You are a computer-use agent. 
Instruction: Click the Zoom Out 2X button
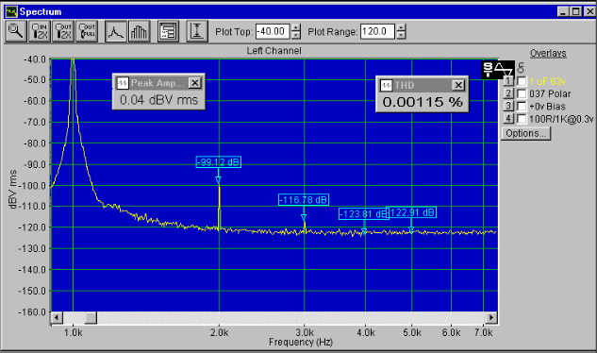pyautogui.click(x=63, y=31)
